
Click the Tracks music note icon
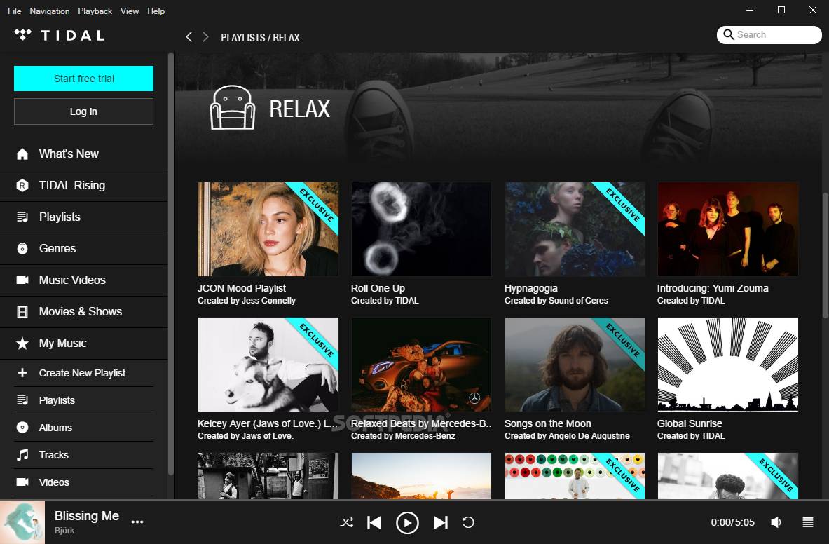coord(22,455)
